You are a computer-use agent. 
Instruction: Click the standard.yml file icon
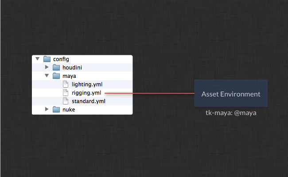tap(66, 101)
